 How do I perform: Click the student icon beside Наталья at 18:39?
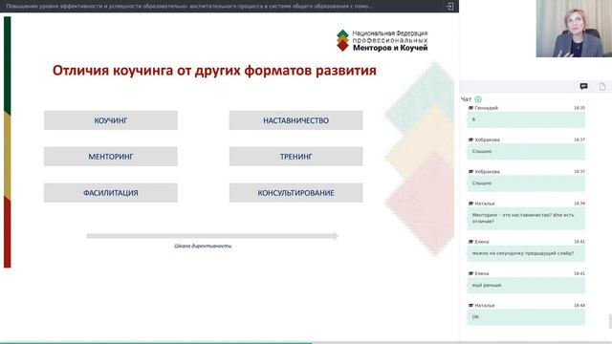[x=470, y=204]
